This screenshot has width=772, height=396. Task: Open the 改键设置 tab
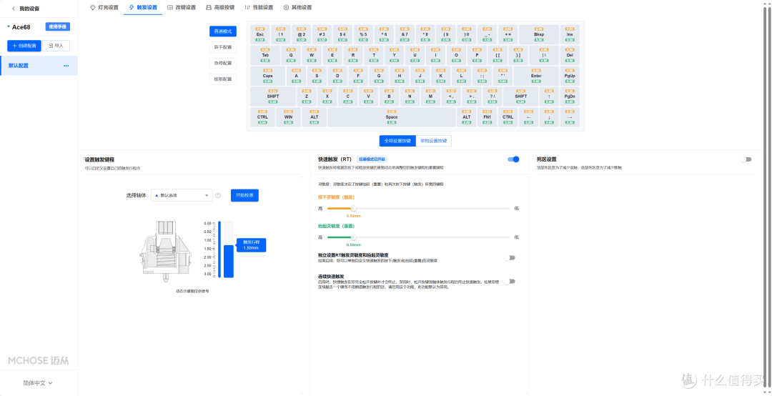click(181, 7)
